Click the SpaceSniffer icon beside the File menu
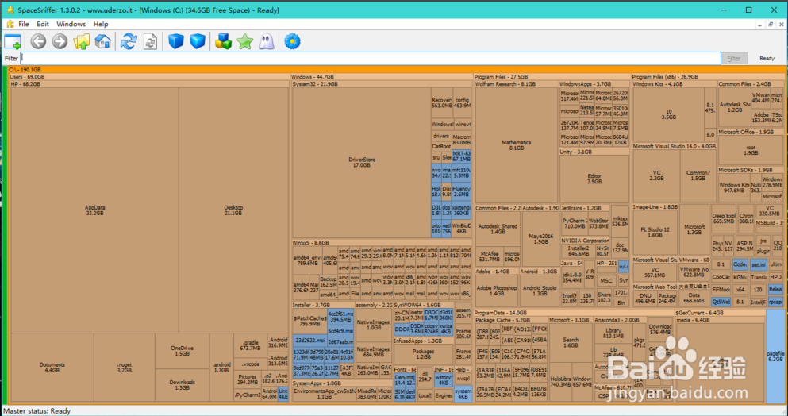The width and height of the screenshot is (788, 416). coord(10,24)
